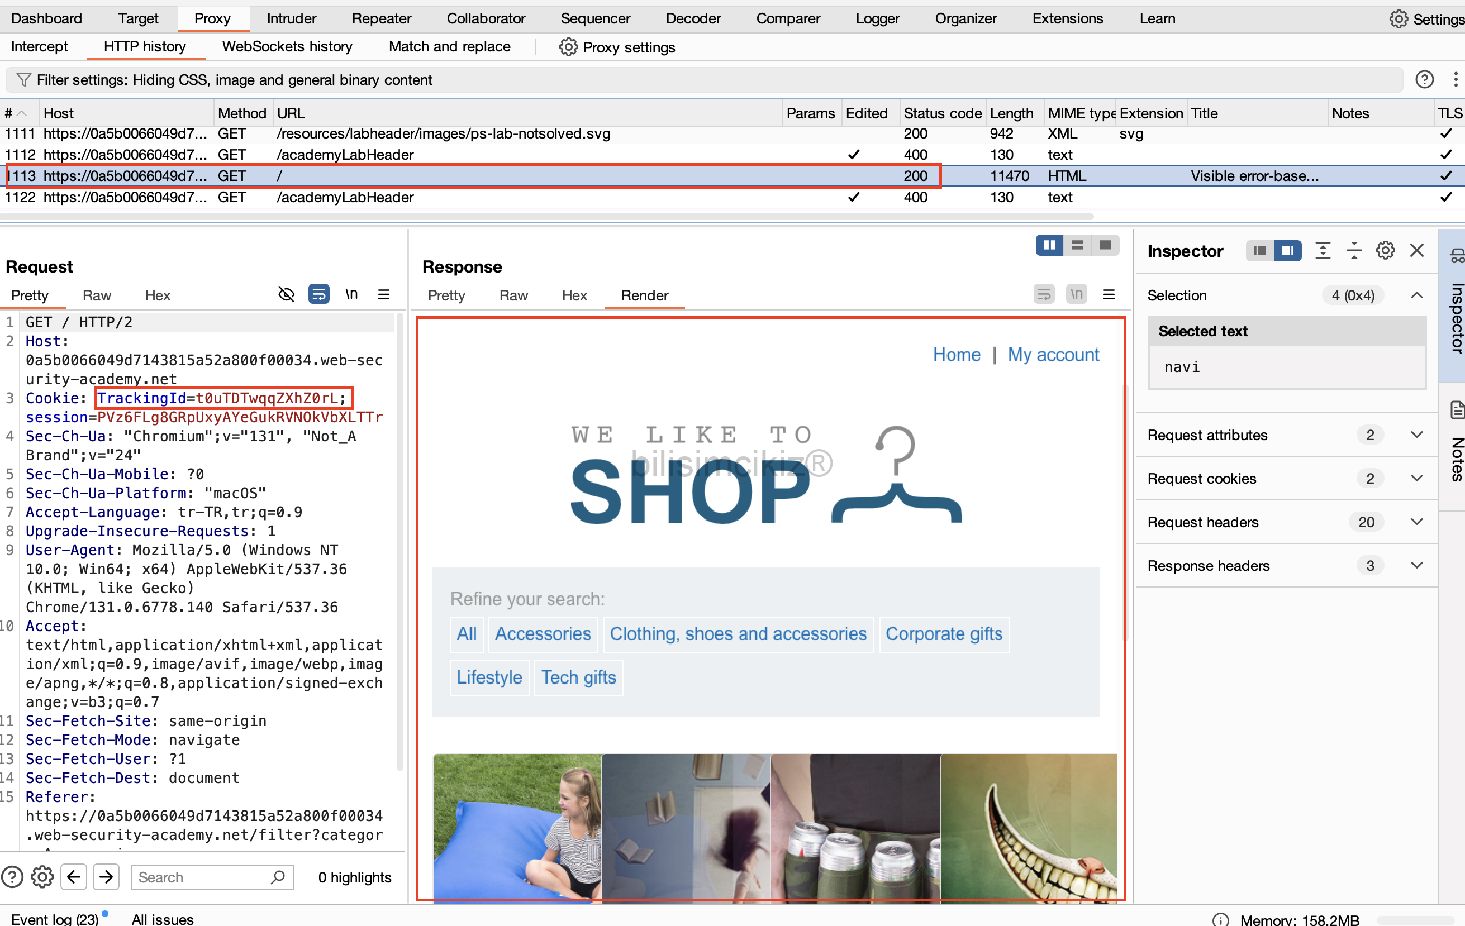Open the request pane hamburger menu

click(x=384, y=295)
